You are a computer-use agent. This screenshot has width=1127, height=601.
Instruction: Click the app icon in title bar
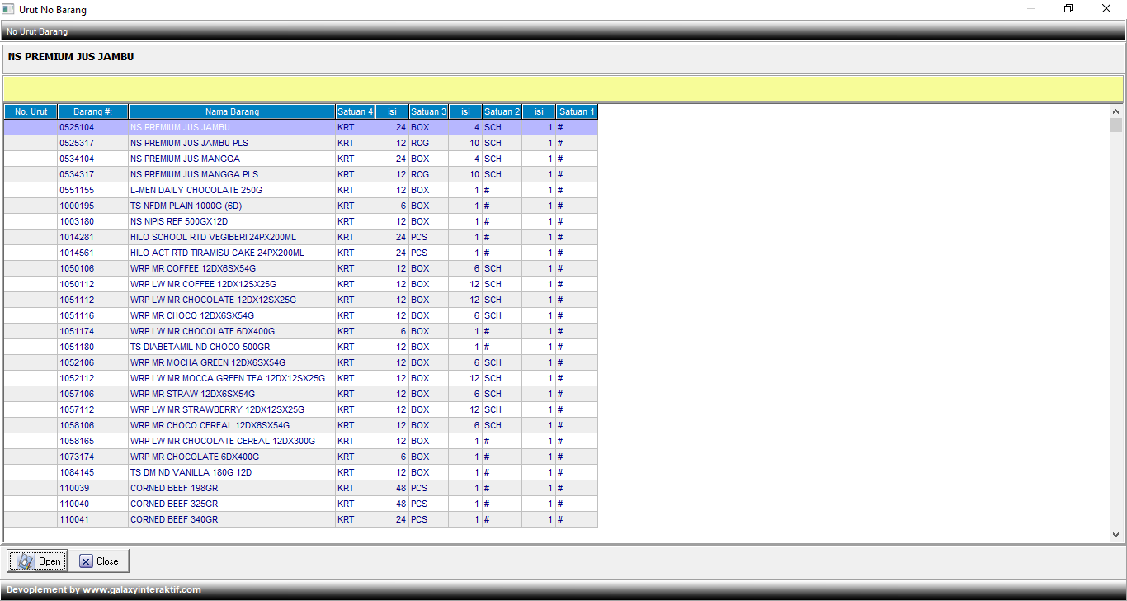click(8, 9)
